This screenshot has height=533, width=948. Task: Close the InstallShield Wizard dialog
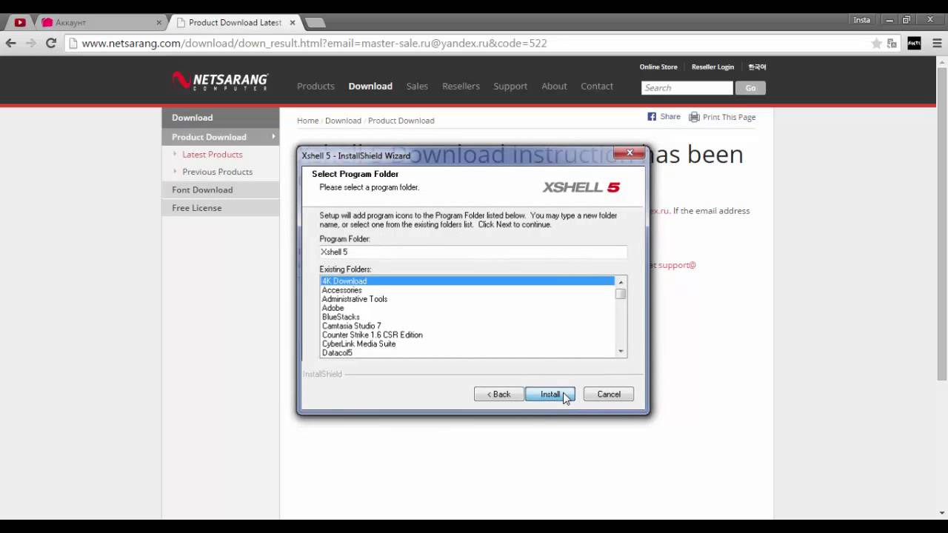tap(630, 153)
